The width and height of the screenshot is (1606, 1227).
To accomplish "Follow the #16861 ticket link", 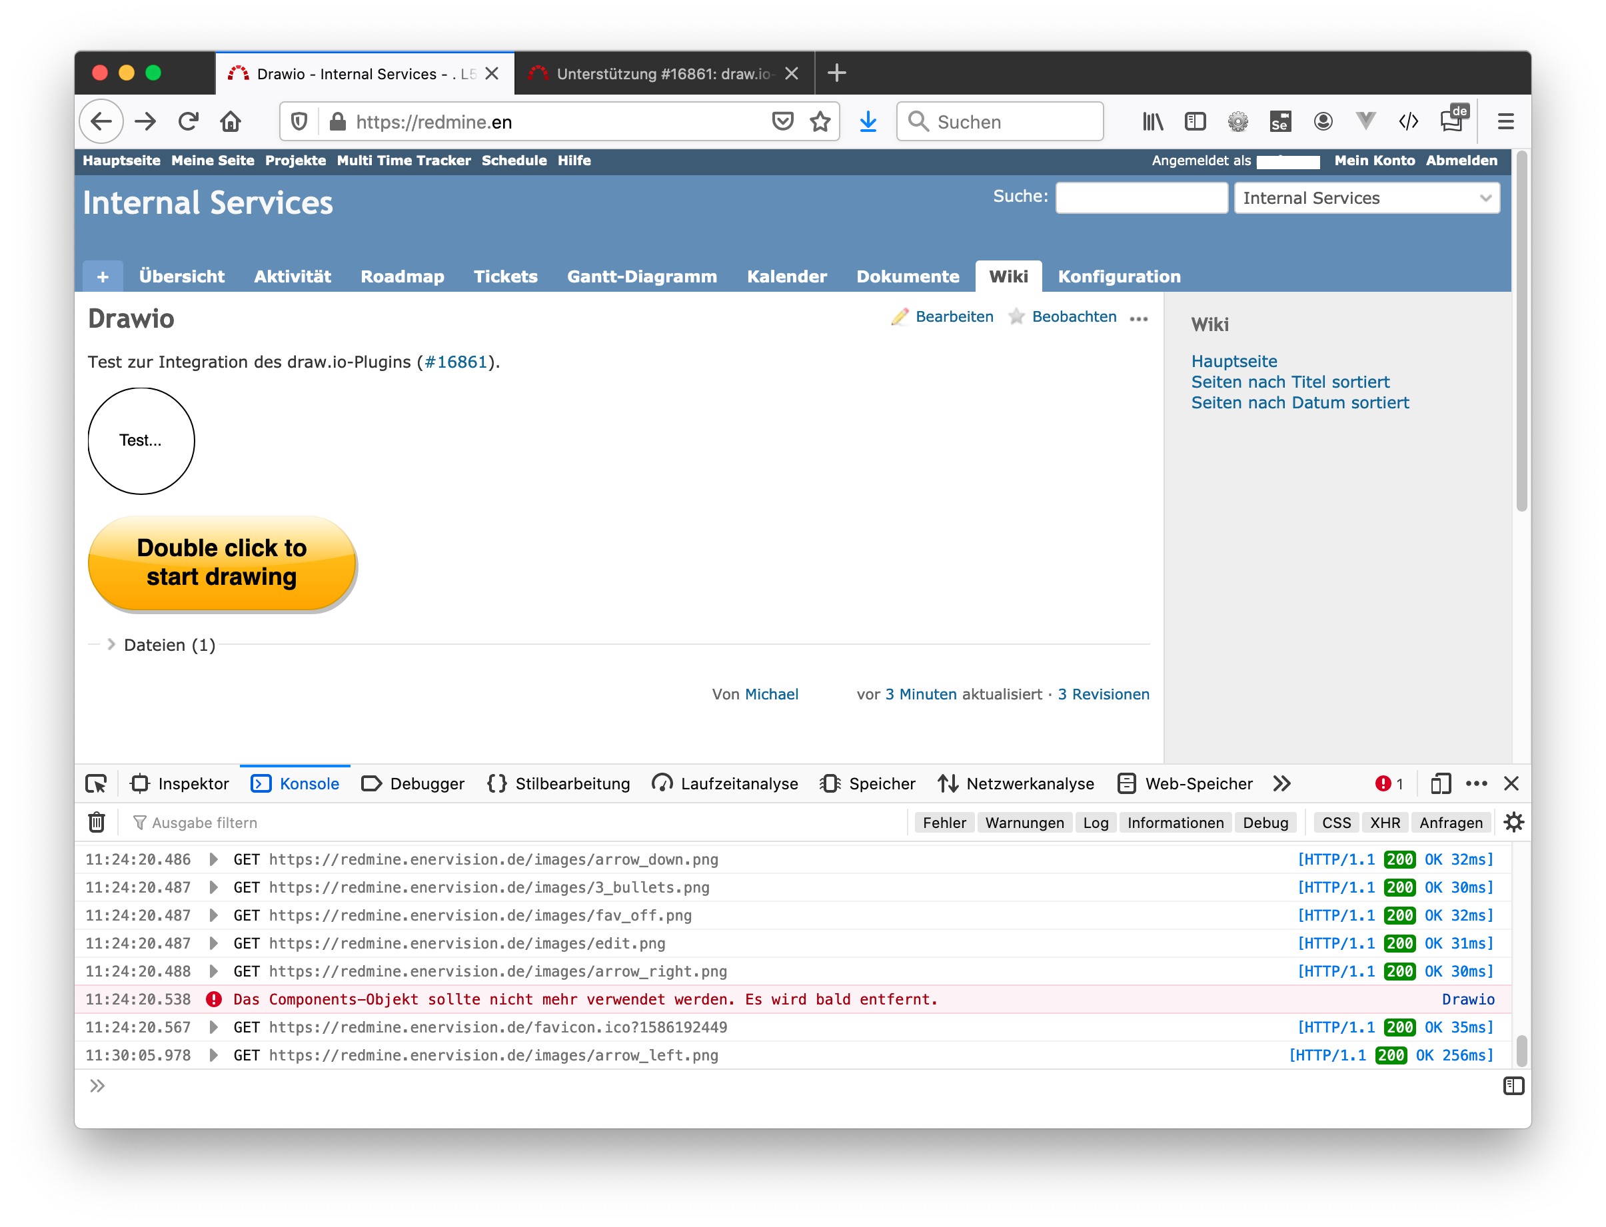I will [456, 362].
